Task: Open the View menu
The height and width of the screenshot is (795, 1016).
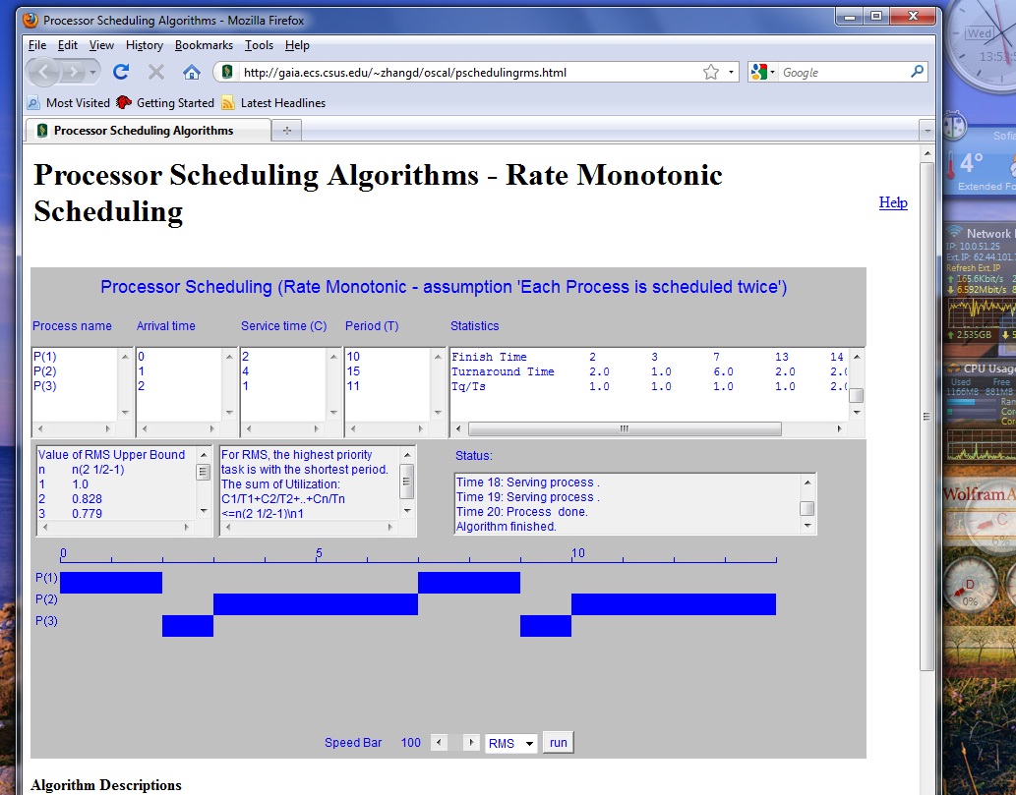Action: click(101, 45)
